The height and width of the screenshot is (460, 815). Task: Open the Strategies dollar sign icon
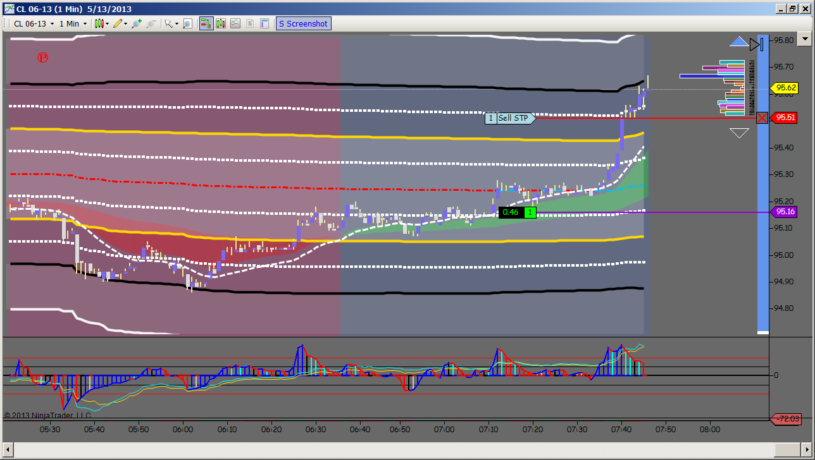click(x=250, y=23)
